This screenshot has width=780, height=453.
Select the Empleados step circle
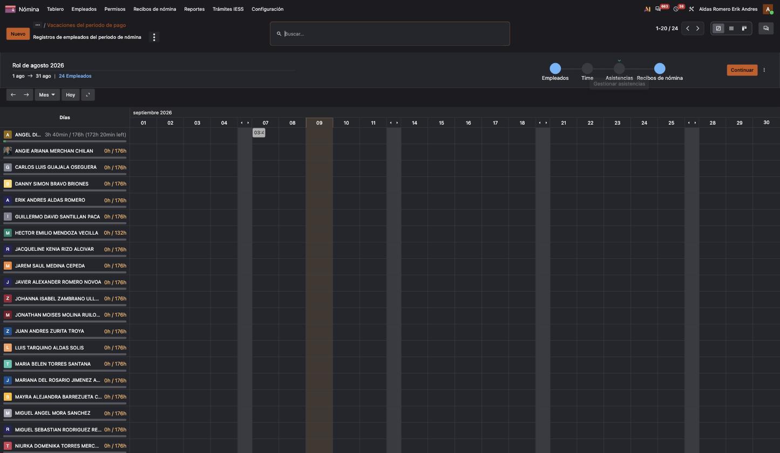tap(555, 68)
